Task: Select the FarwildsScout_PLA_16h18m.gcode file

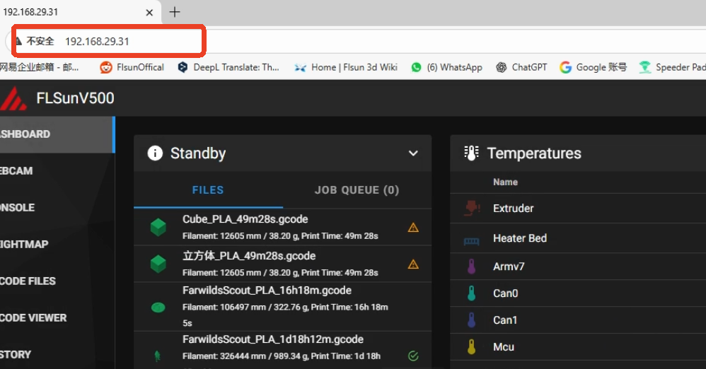Action: 267,291
